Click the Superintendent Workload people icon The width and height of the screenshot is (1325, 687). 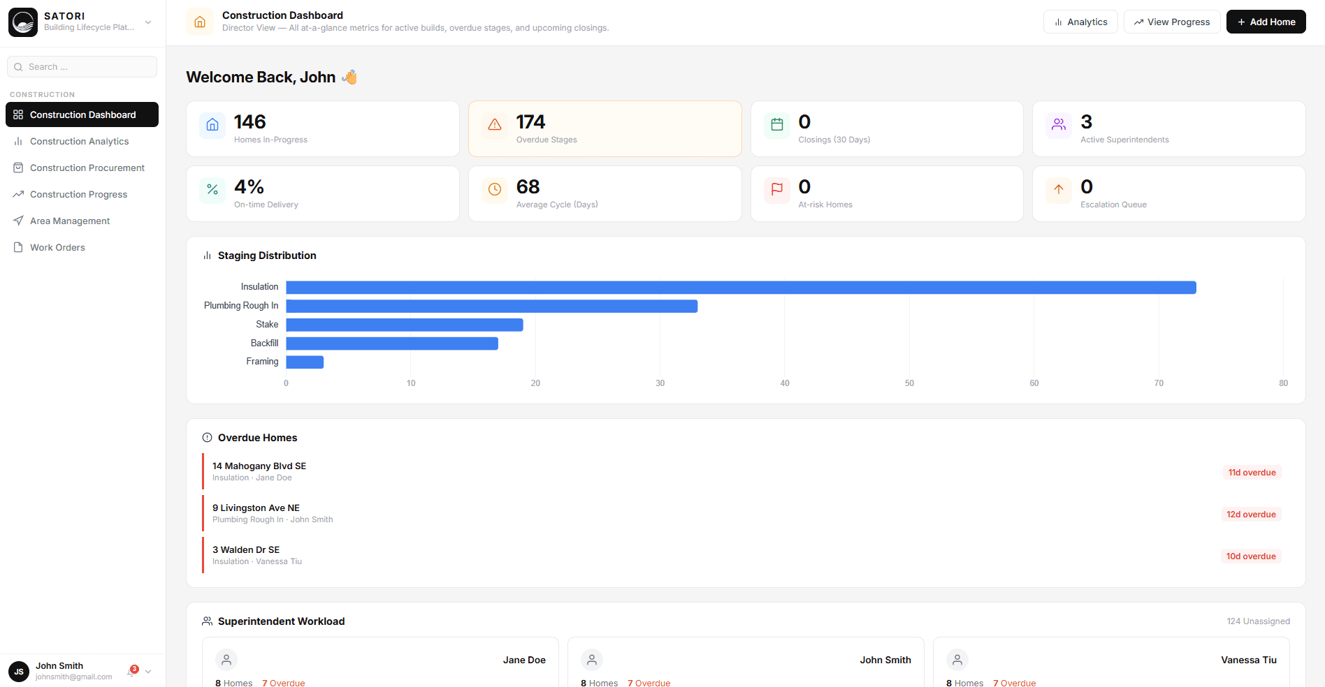(x=207, y=621)
